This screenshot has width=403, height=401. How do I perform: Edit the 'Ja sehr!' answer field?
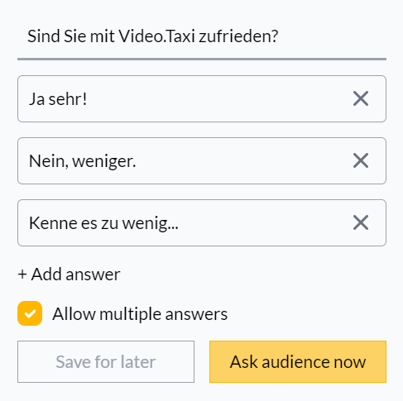click(202, 98)
